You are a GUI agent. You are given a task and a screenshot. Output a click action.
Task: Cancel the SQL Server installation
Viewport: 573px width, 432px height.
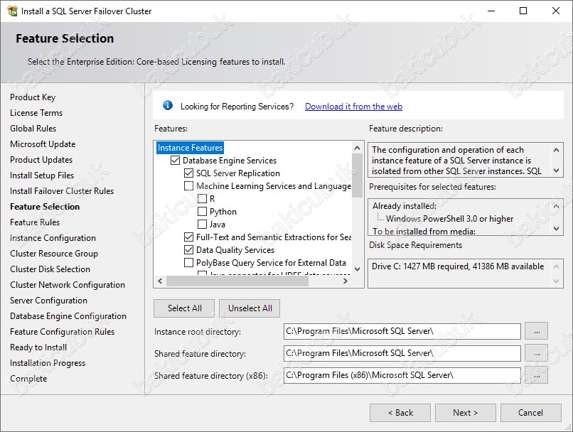point(530,413)
